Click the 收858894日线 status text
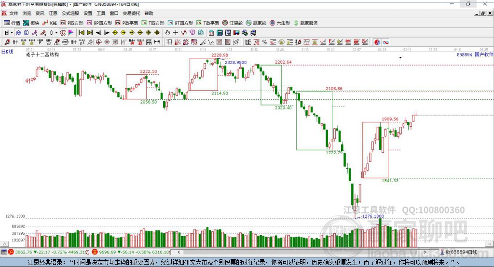Viewport: 494px width, 267px height. (x=461, y=252)
